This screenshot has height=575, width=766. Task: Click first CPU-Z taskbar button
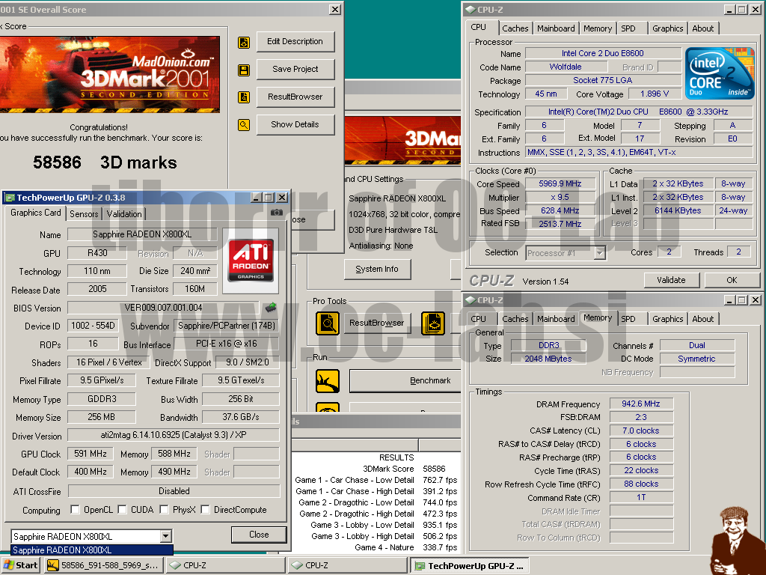coord(226,566)
